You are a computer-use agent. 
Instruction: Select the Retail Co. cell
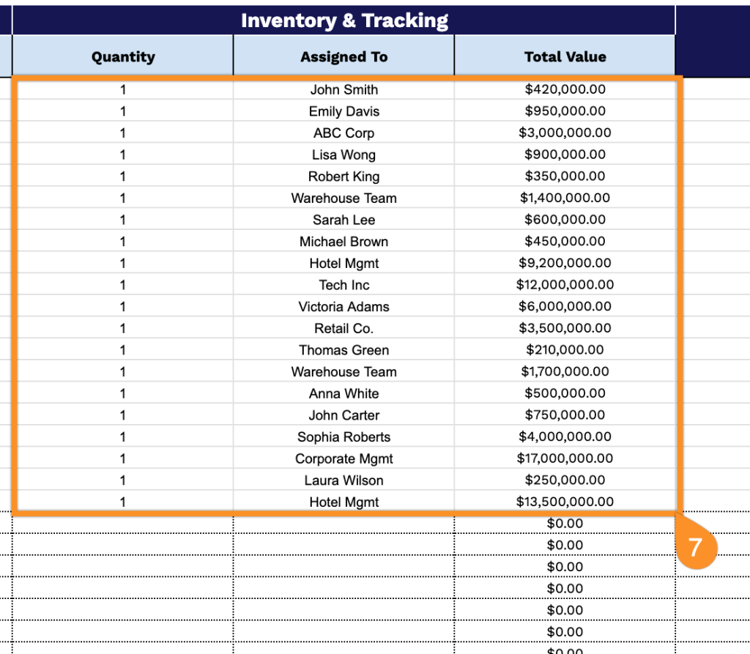[344, 328]
